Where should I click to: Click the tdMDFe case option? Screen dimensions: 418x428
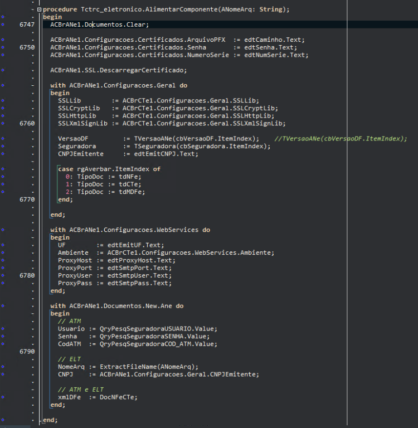coord(105,192)
